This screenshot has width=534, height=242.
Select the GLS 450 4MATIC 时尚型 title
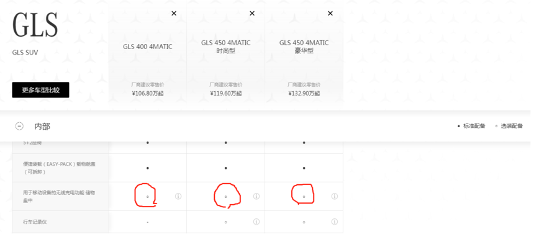pyautogui.click(x=226, y=47)
